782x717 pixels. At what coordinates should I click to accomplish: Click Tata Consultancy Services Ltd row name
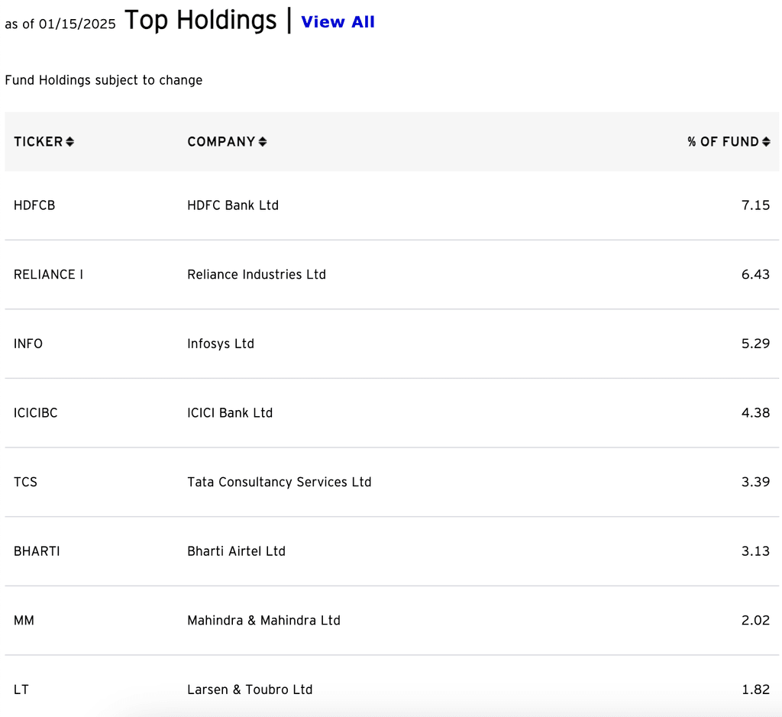click(x=280, y=482)
